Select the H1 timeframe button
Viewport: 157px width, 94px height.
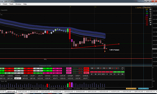click(x=107, y=74)
